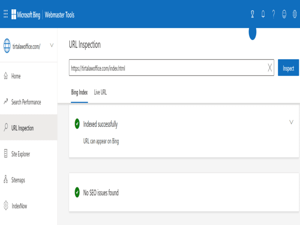
Task: Open IndexNow in the sidebar
Action: pyautogui.click(x=19, y=206)
